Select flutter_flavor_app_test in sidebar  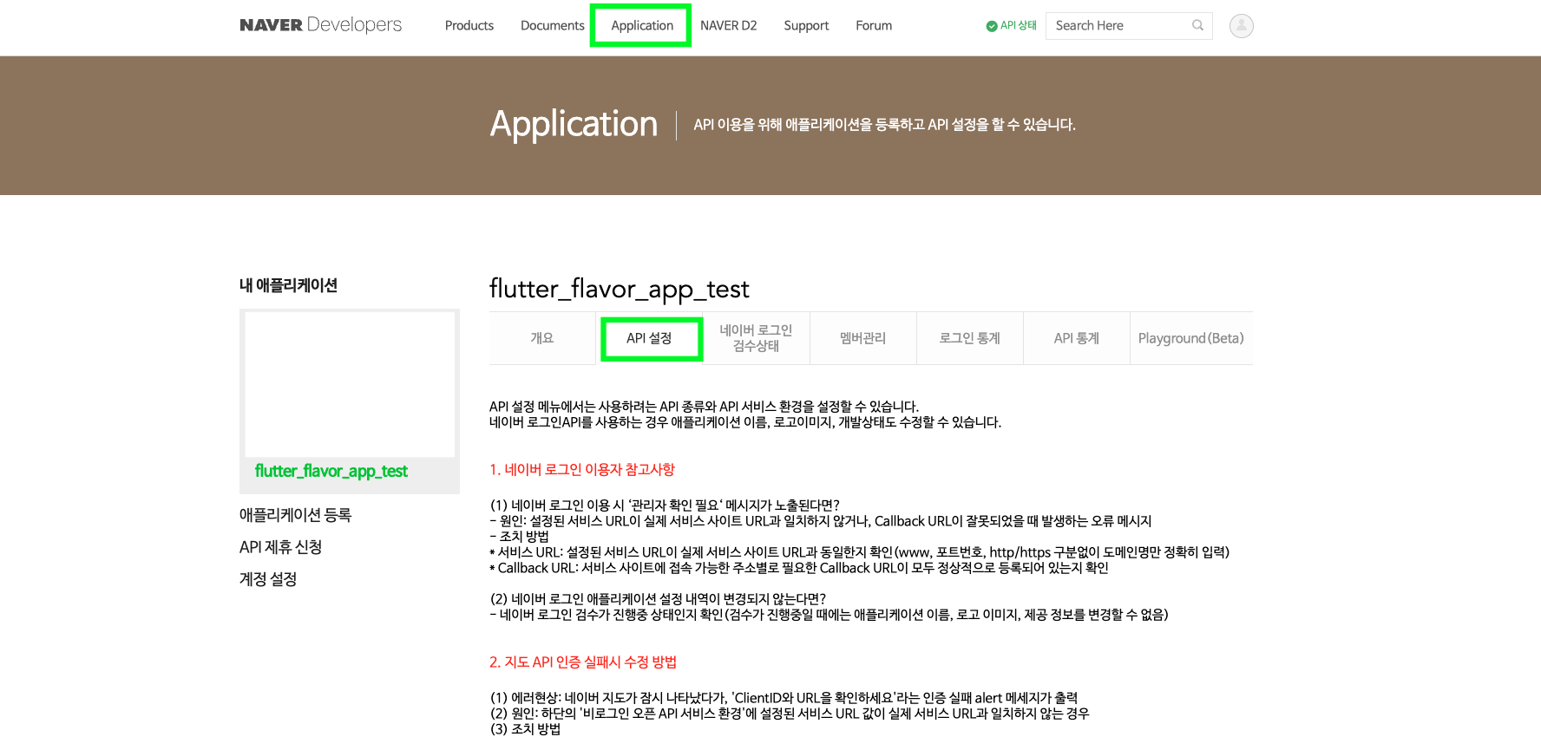[331, 471]
